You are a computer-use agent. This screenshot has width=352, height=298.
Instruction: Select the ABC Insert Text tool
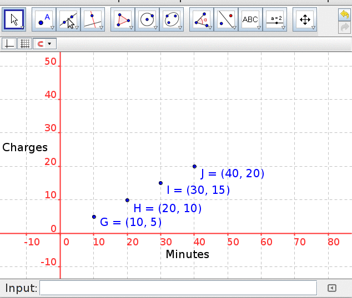[x=250, y=19]
